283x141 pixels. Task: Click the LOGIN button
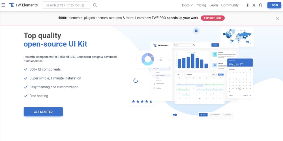pos(274,5)
